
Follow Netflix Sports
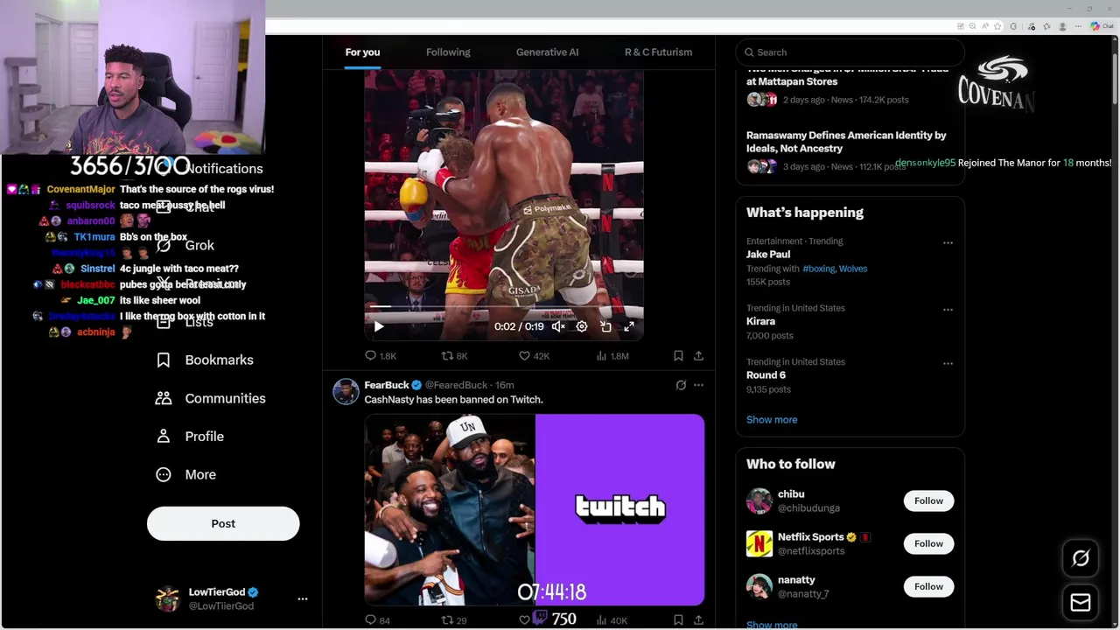click(x=928, y=544)
